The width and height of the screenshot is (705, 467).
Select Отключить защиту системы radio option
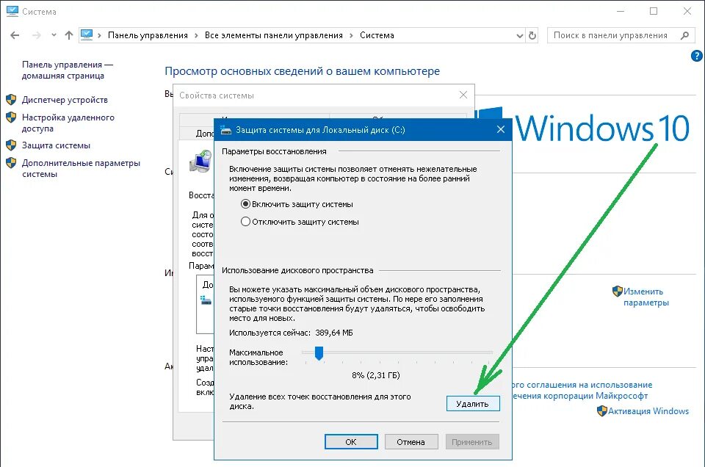300,222
